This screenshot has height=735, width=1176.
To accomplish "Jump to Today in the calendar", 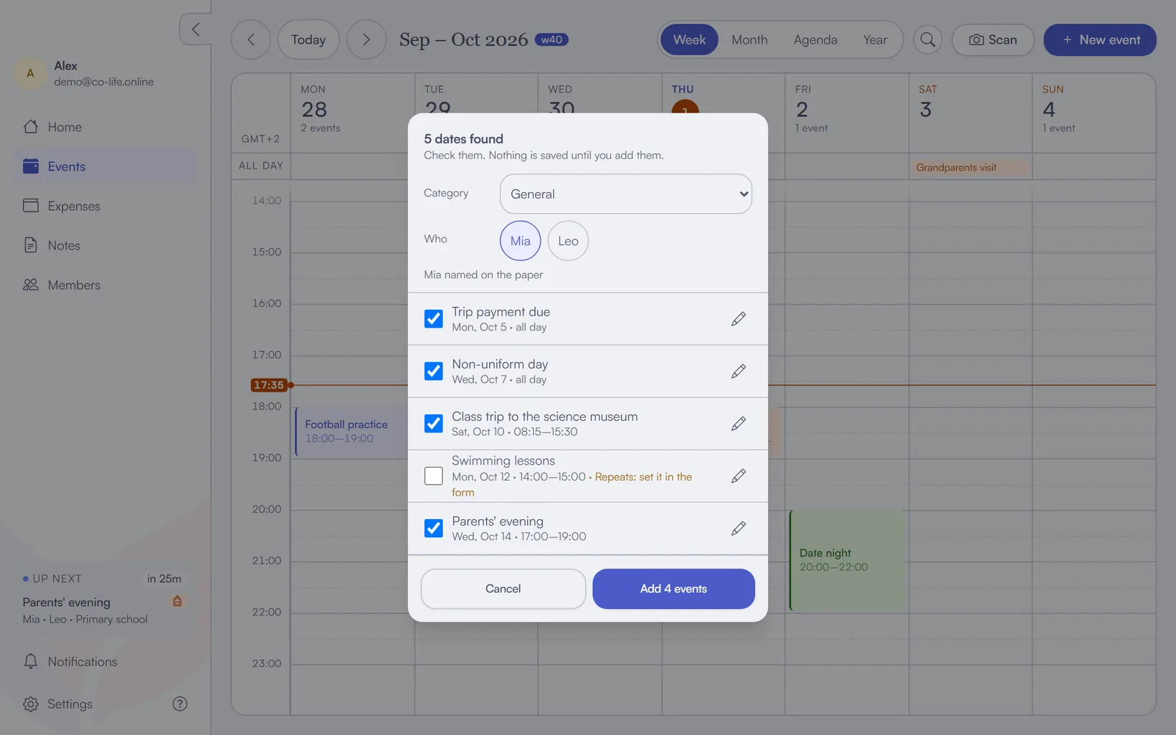I will [308, 39].
